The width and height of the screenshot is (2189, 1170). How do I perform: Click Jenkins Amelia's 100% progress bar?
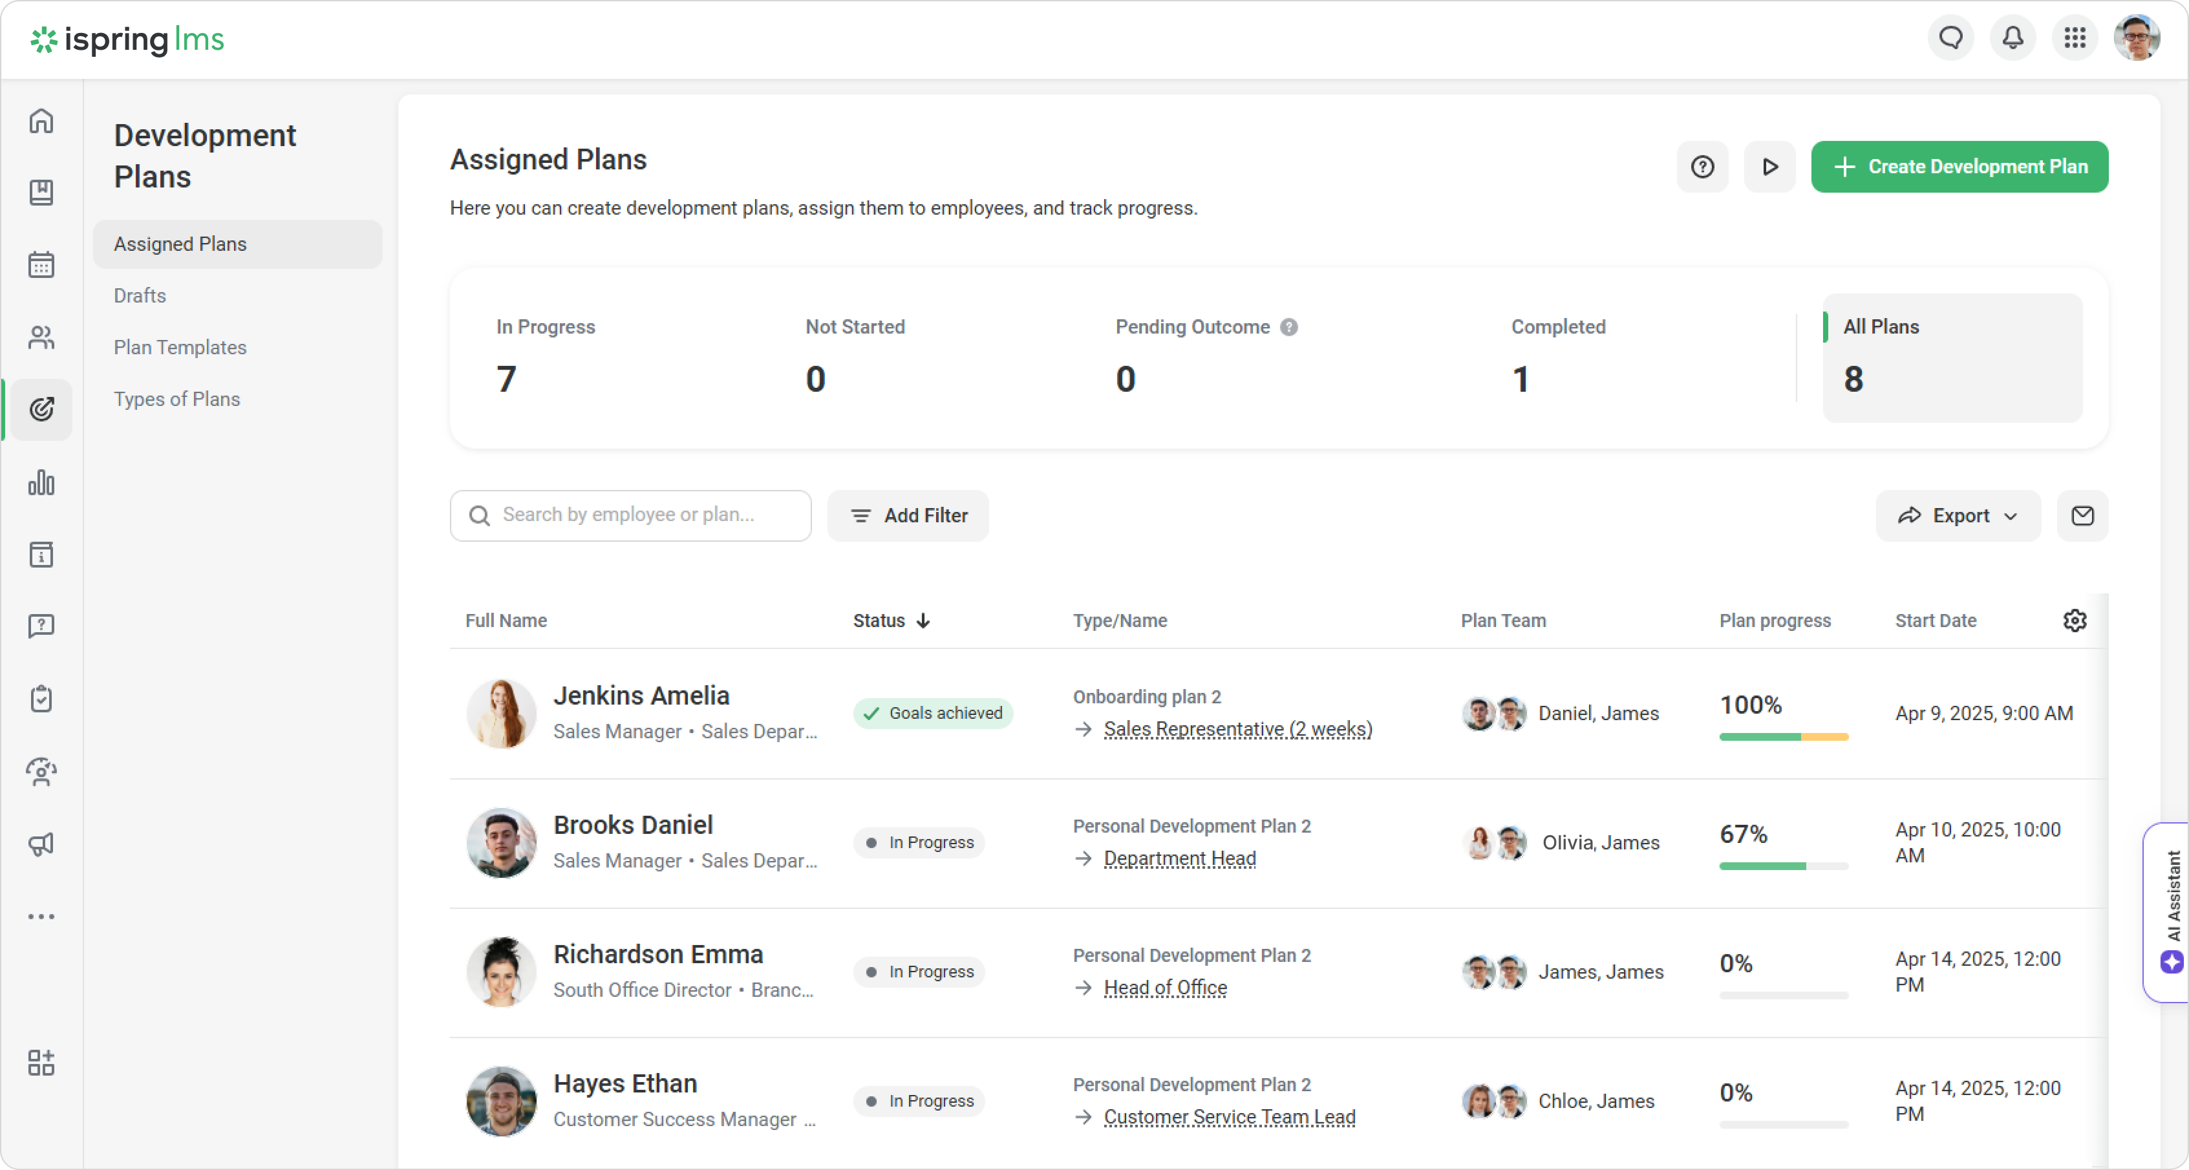click(1783, 737)
